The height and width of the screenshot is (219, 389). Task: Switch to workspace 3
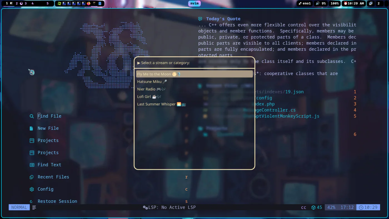pyautogui.click(x=26, y=3)
